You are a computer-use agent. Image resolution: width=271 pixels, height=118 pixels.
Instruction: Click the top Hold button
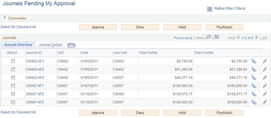[182, 27]
